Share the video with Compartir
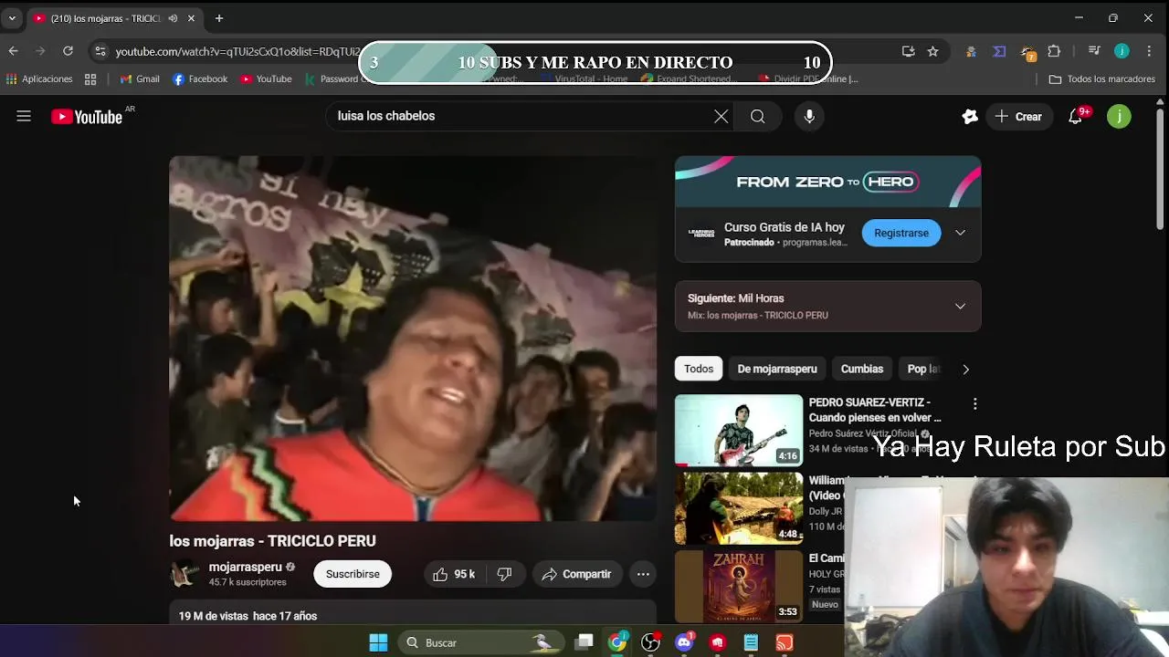1169x657 pixels. point(576,574)
